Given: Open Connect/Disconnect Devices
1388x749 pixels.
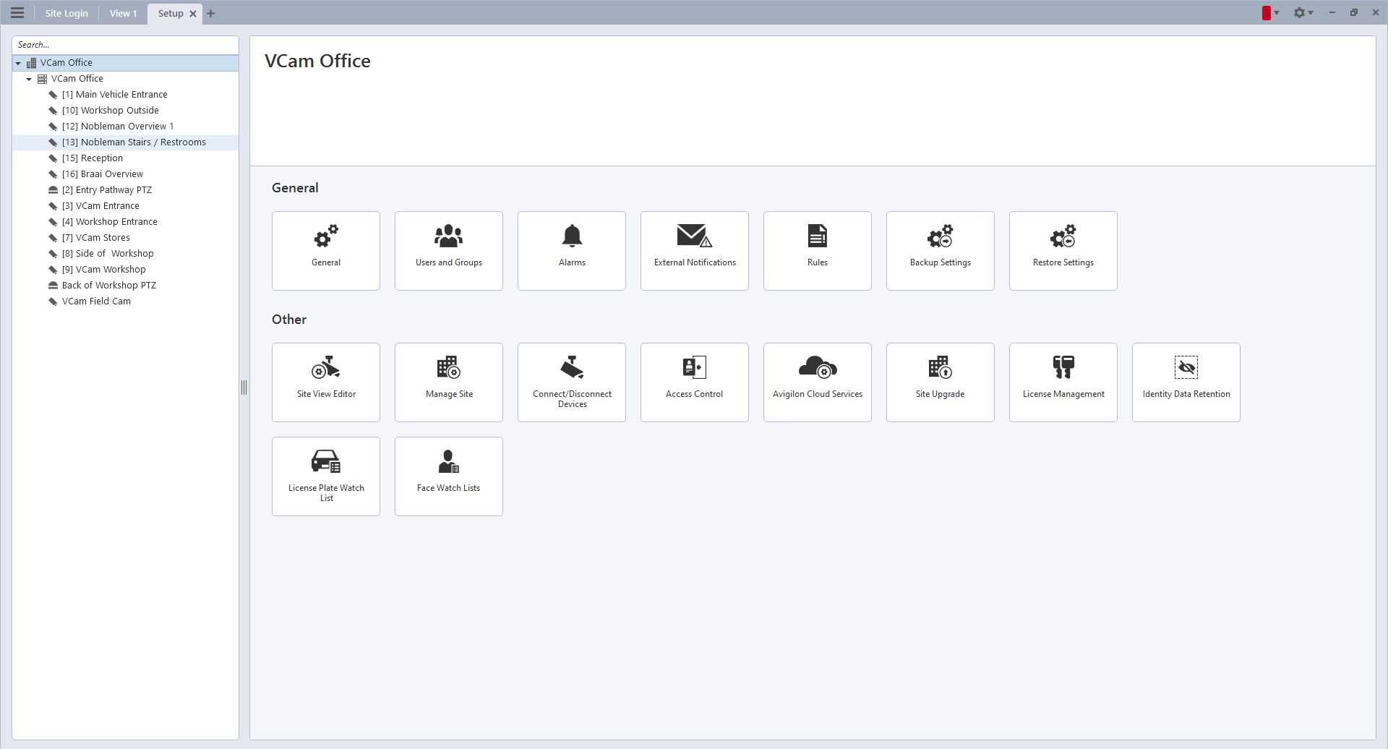Looking at the screenshot, I should tap(572, 382).
